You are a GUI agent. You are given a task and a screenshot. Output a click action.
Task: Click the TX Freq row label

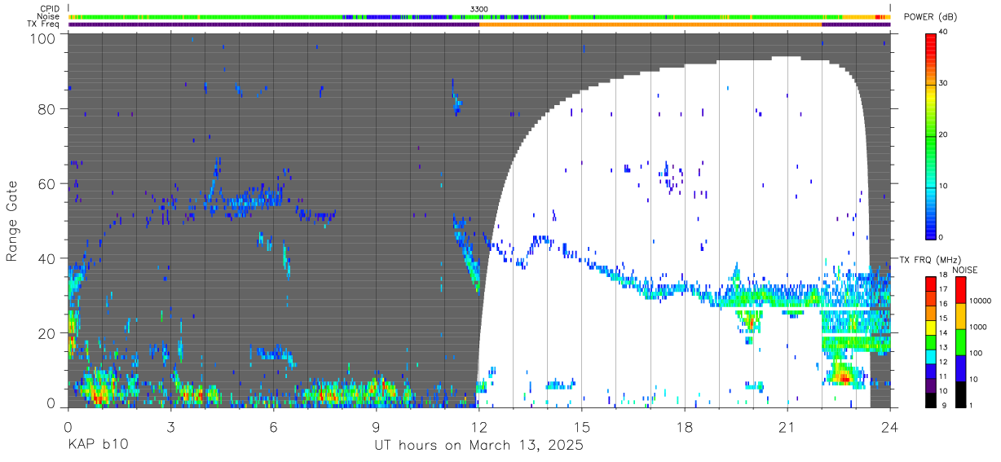point(45,24)
